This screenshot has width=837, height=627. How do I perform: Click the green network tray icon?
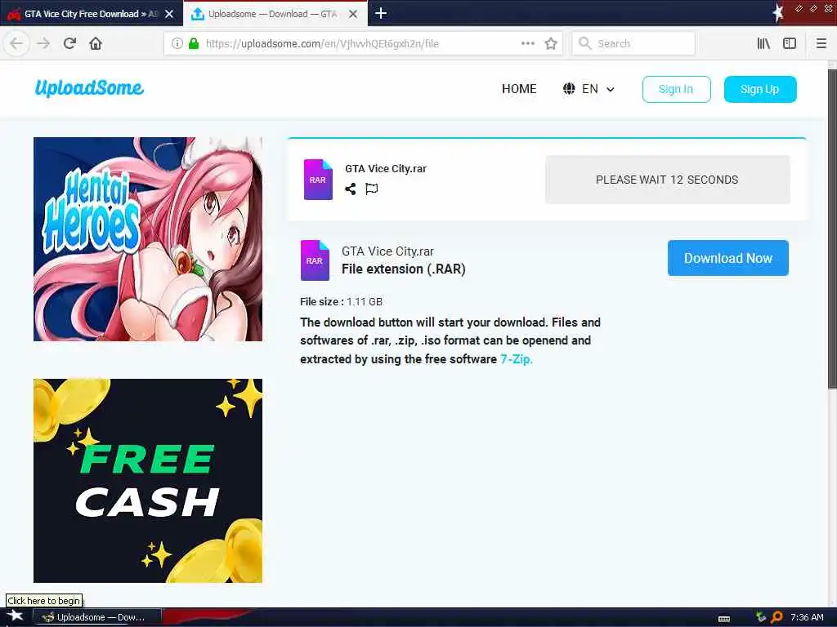click(761, 617)
